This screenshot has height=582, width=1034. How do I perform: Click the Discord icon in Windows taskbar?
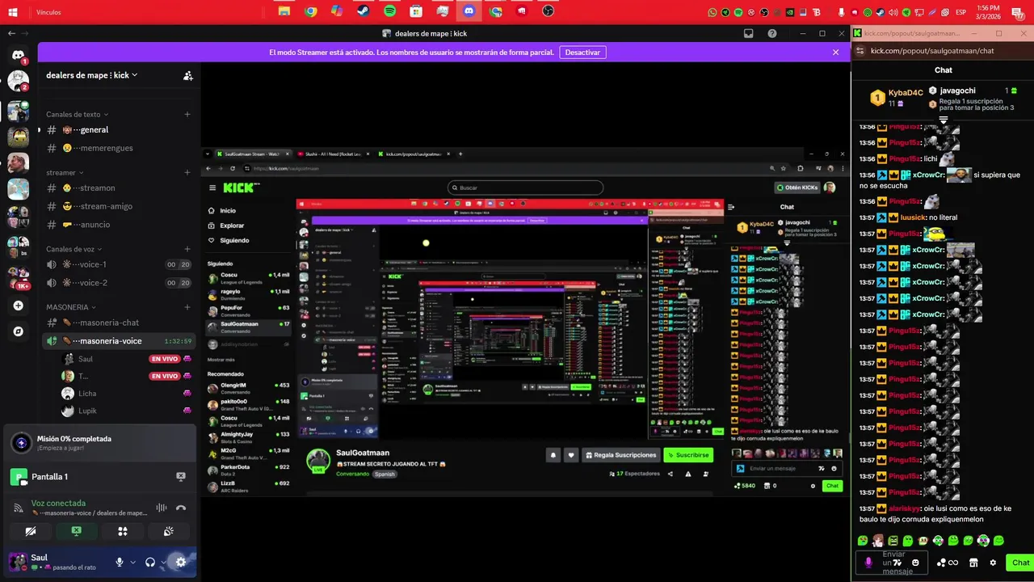pyautogui.click(x=469, y=11)
